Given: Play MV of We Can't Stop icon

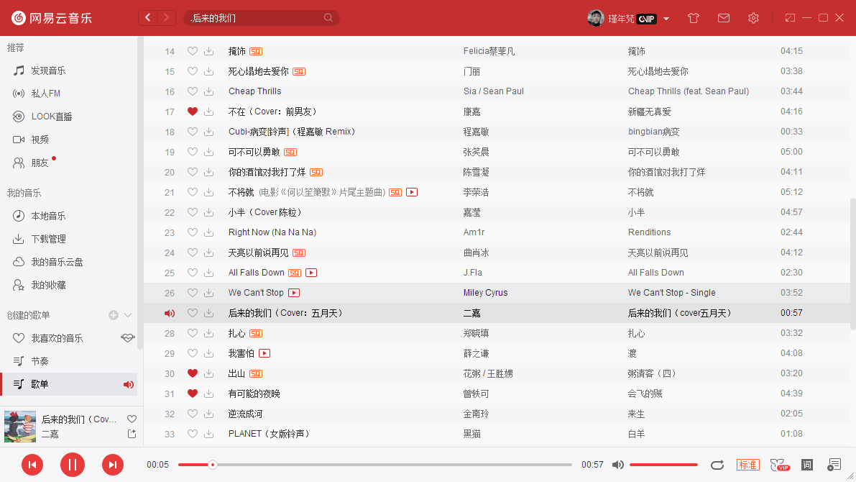Looking at the screenshot, I should click(x=294, y=293).
